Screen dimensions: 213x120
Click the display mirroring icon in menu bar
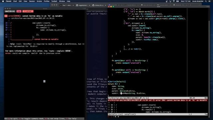pyautogui.click(x=170, y=1)
